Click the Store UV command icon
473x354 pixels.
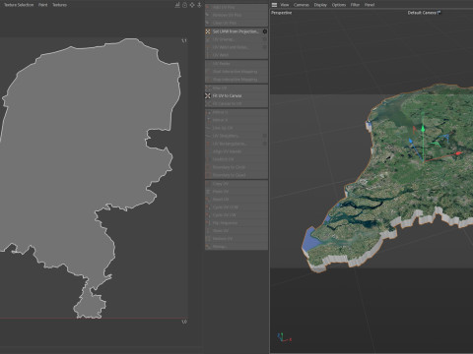(208, 231)
